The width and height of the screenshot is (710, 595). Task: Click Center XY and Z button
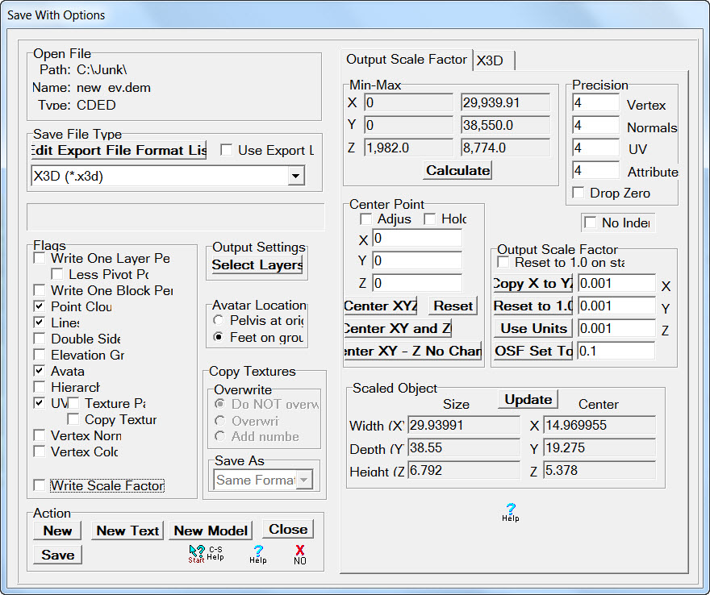click(x=398, y=328)
